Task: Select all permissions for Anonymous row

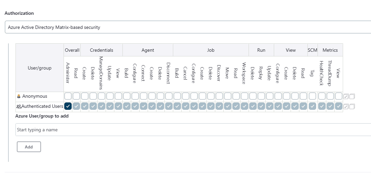Action: click(346, 96)
